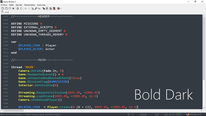Click the find and replace icon
The height and width of the screenshot is (116, 206).
(x=39, y=9)
